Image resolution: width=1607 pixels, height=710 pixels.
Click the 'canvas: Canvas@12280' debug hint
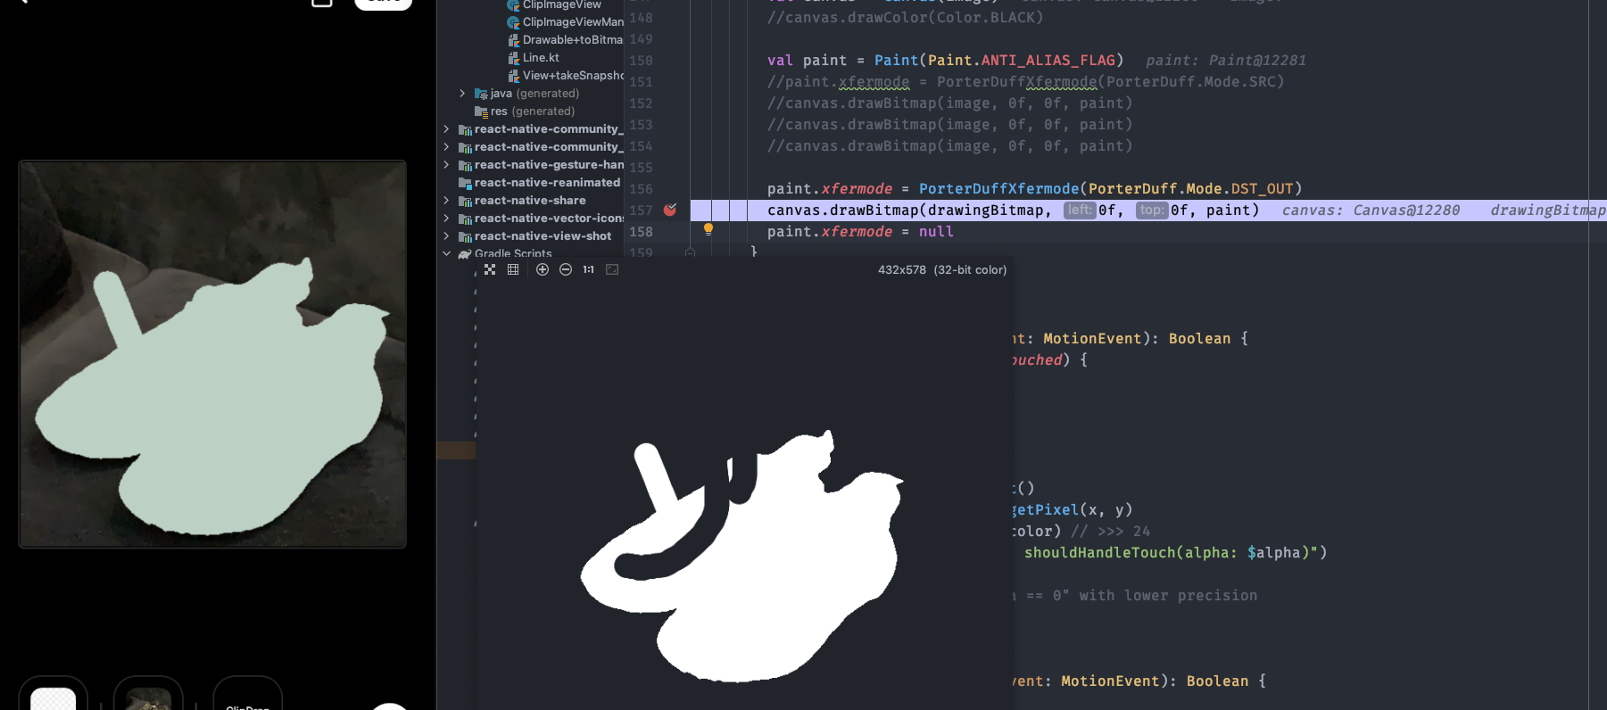[1371, 210]
